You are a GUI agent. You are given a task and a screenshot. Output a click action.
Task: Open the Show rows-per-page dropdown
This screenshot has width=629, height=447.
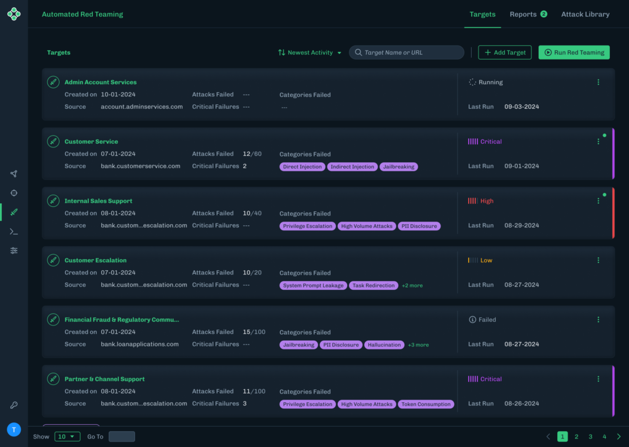68,436
